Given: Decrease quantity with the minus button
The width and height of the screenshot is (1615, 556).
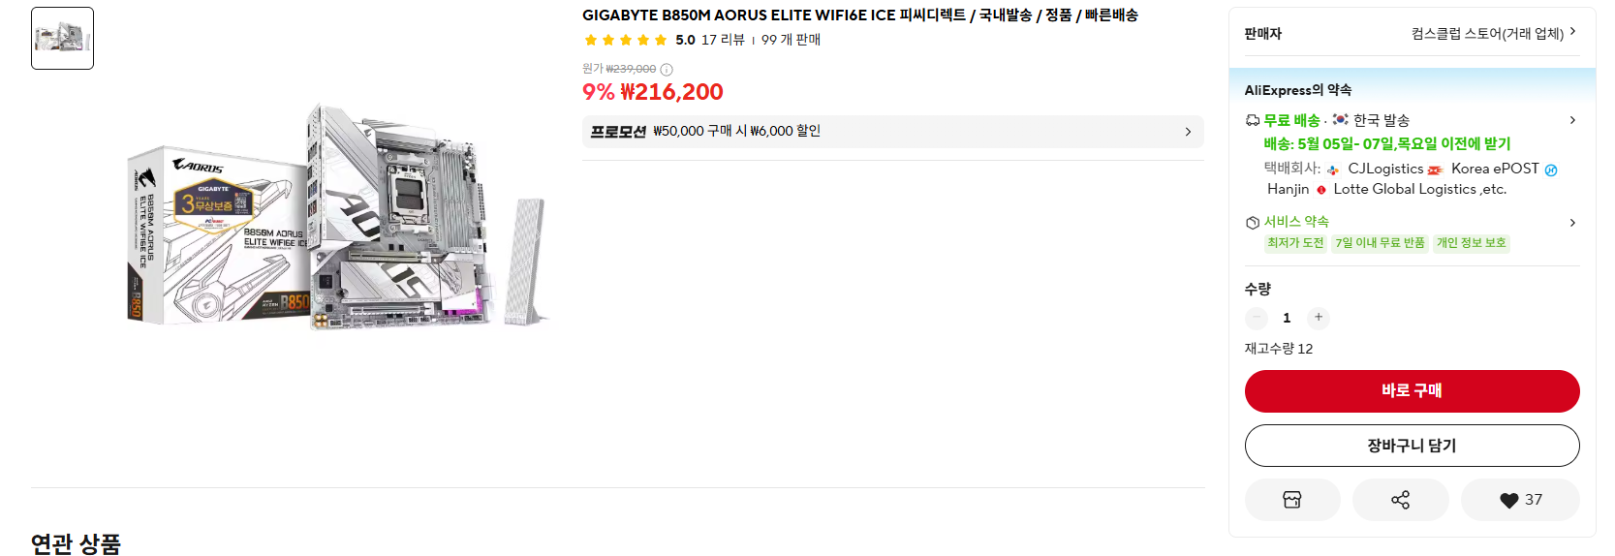Looking at the screenshot, I should (1257, 318).
